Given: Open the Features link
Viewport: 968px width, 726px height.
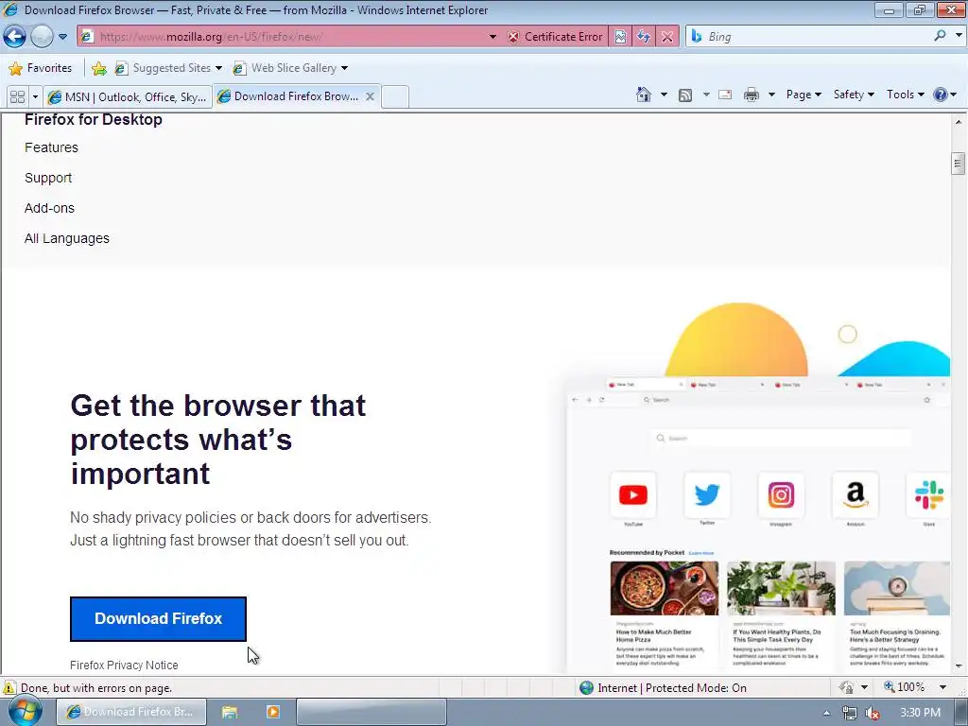Looking at the screenshot, I should pos(51,147).
